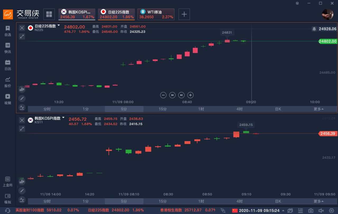338x214 pixels.
Task: Click 英国富时100指数 ticker in status bar
Action: 47,210
